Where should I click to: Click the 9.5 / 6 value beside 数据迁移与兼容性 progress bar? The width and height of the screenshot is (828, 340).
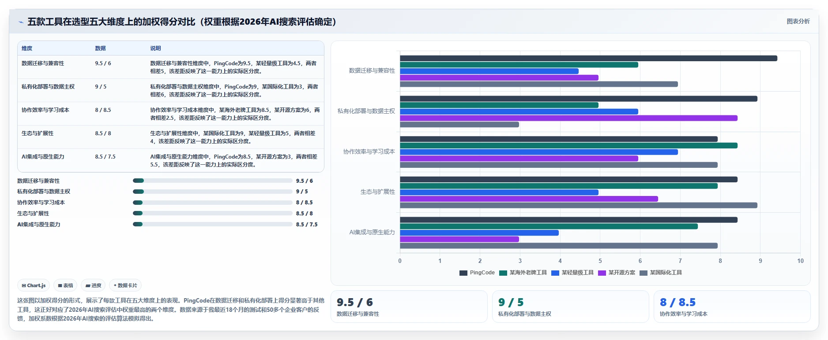coord(305,181)
